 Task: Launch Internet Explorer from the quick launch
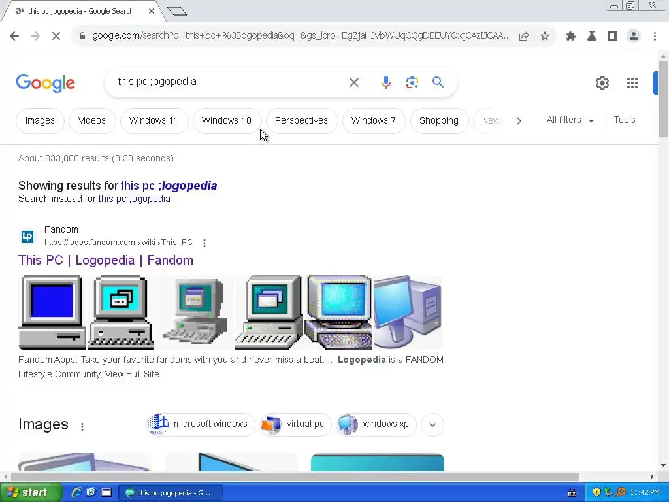[x=76, y=492]
